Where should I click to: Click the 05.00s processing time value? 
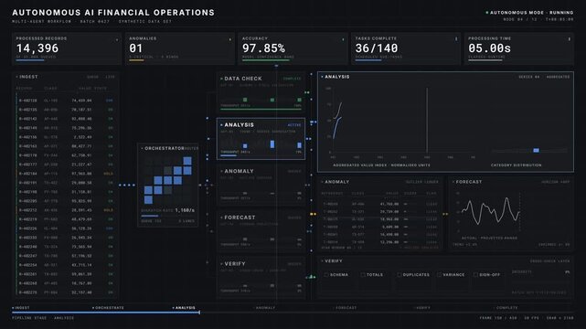[490, 48]
